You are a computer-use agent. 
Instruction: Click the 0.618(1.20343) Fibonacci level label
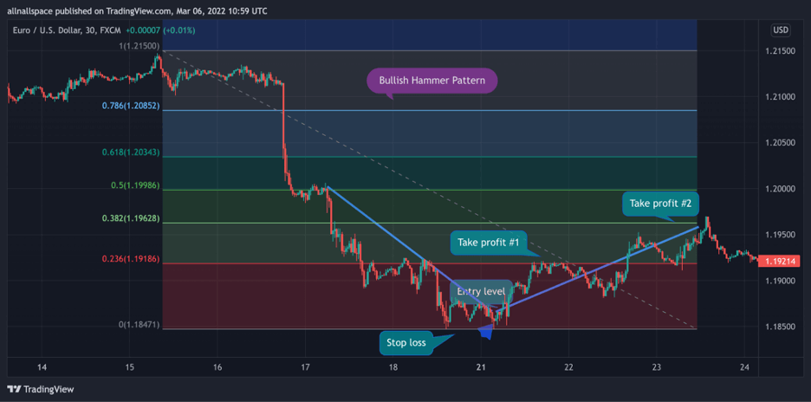click(131, 152)
